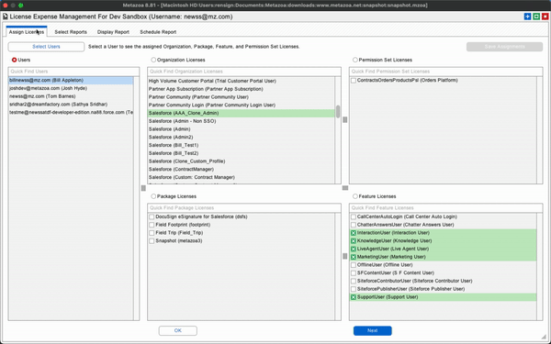This screenshot has width=551, height=344.
Task: Uncheck MarketingUser feature license
Action: point(354,257)
